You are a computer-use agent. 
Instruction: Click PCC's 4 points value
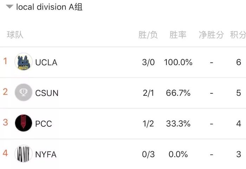click(x=239, y=124)
